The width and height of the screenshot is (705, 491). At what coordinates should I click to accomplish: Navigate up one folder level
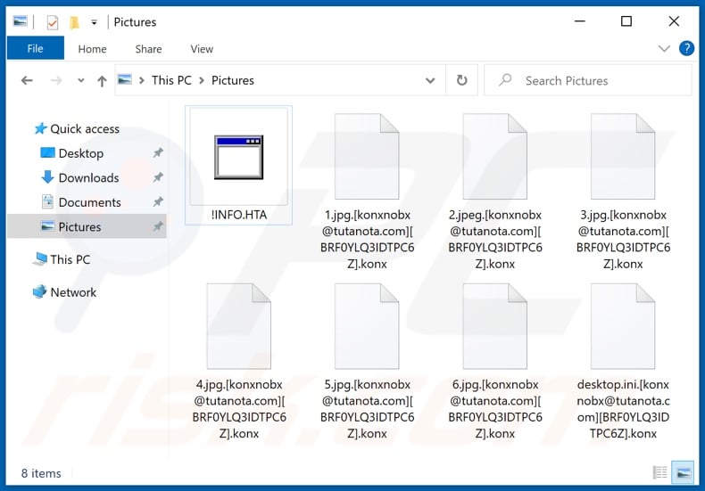(102, 81)
